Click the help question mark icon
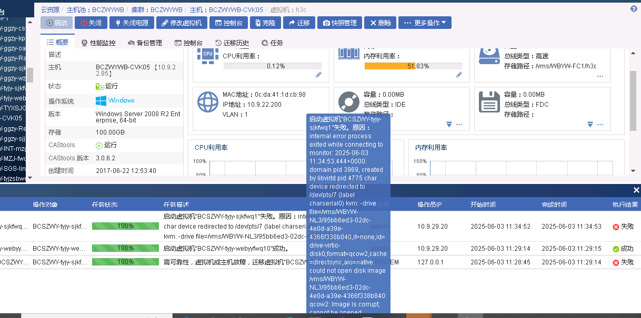This screenshot has height=318, width=641. tap(634, 9)
